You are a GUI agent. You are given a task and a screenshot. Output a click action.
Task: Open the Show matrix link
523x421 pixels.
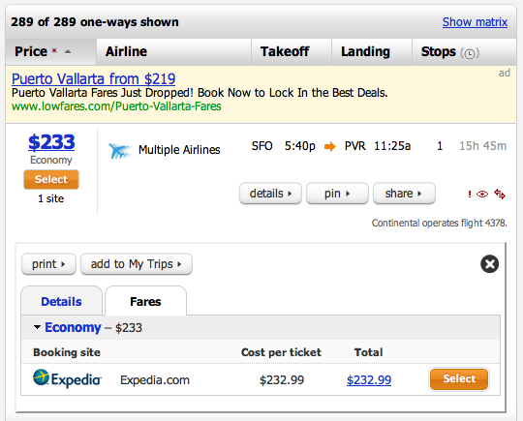point(475,22)
